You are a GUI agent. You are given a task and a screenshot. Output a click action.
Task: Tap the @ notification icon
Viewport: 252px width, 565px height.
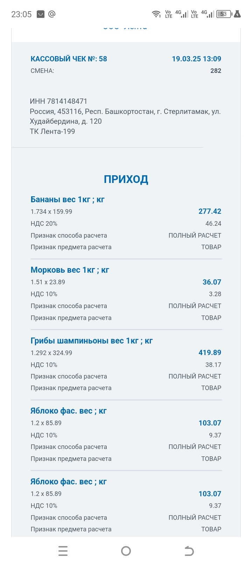pyautogui.click(x=52, y=14)
